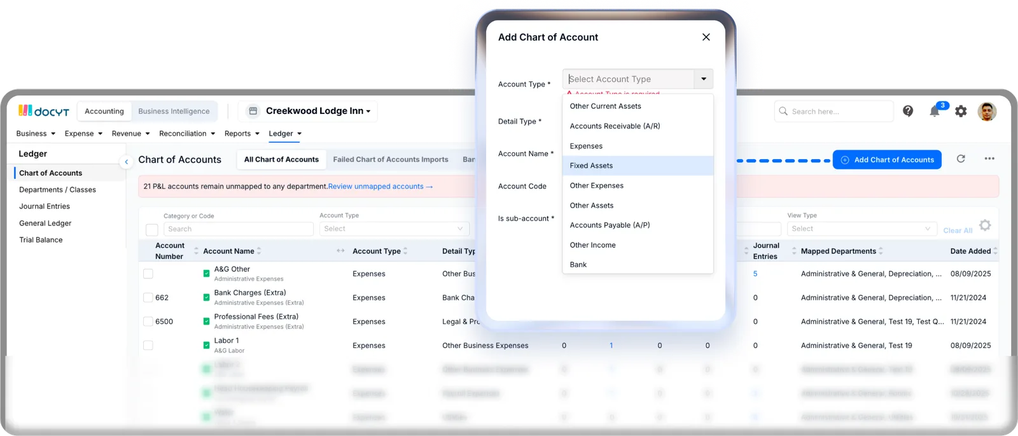Viewport: 1018px width, 436px height.
Task: Select the Labor 1 row checkbox
Action: click(148, 345)
